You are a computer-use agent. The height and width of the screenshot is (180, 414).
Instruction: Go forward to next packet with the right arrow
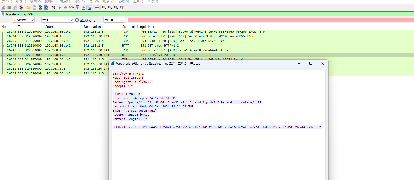[x=66, y=7]
